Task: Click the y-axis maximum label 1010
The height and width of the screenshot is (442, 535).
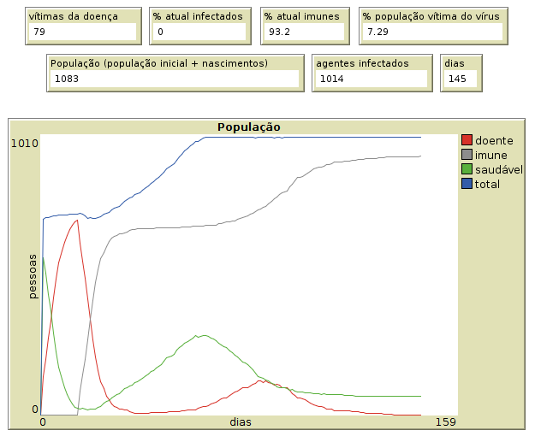Action: (x=24, y=143)
